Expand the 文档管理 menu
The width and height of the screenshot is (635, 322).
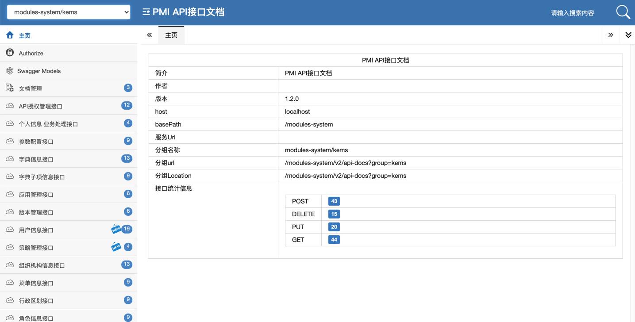(x=69, y=88)
